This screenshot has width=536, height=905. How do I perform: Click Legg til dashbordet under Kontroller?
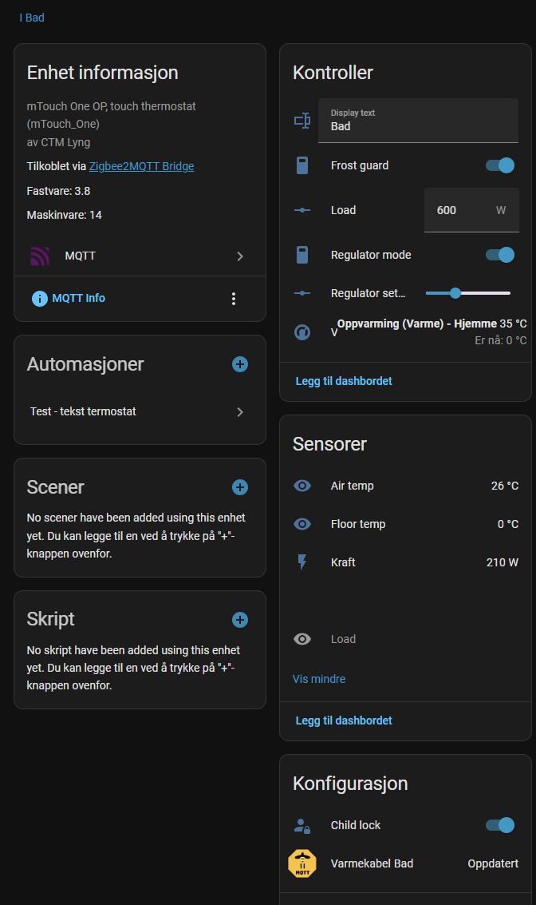[344, 381]
